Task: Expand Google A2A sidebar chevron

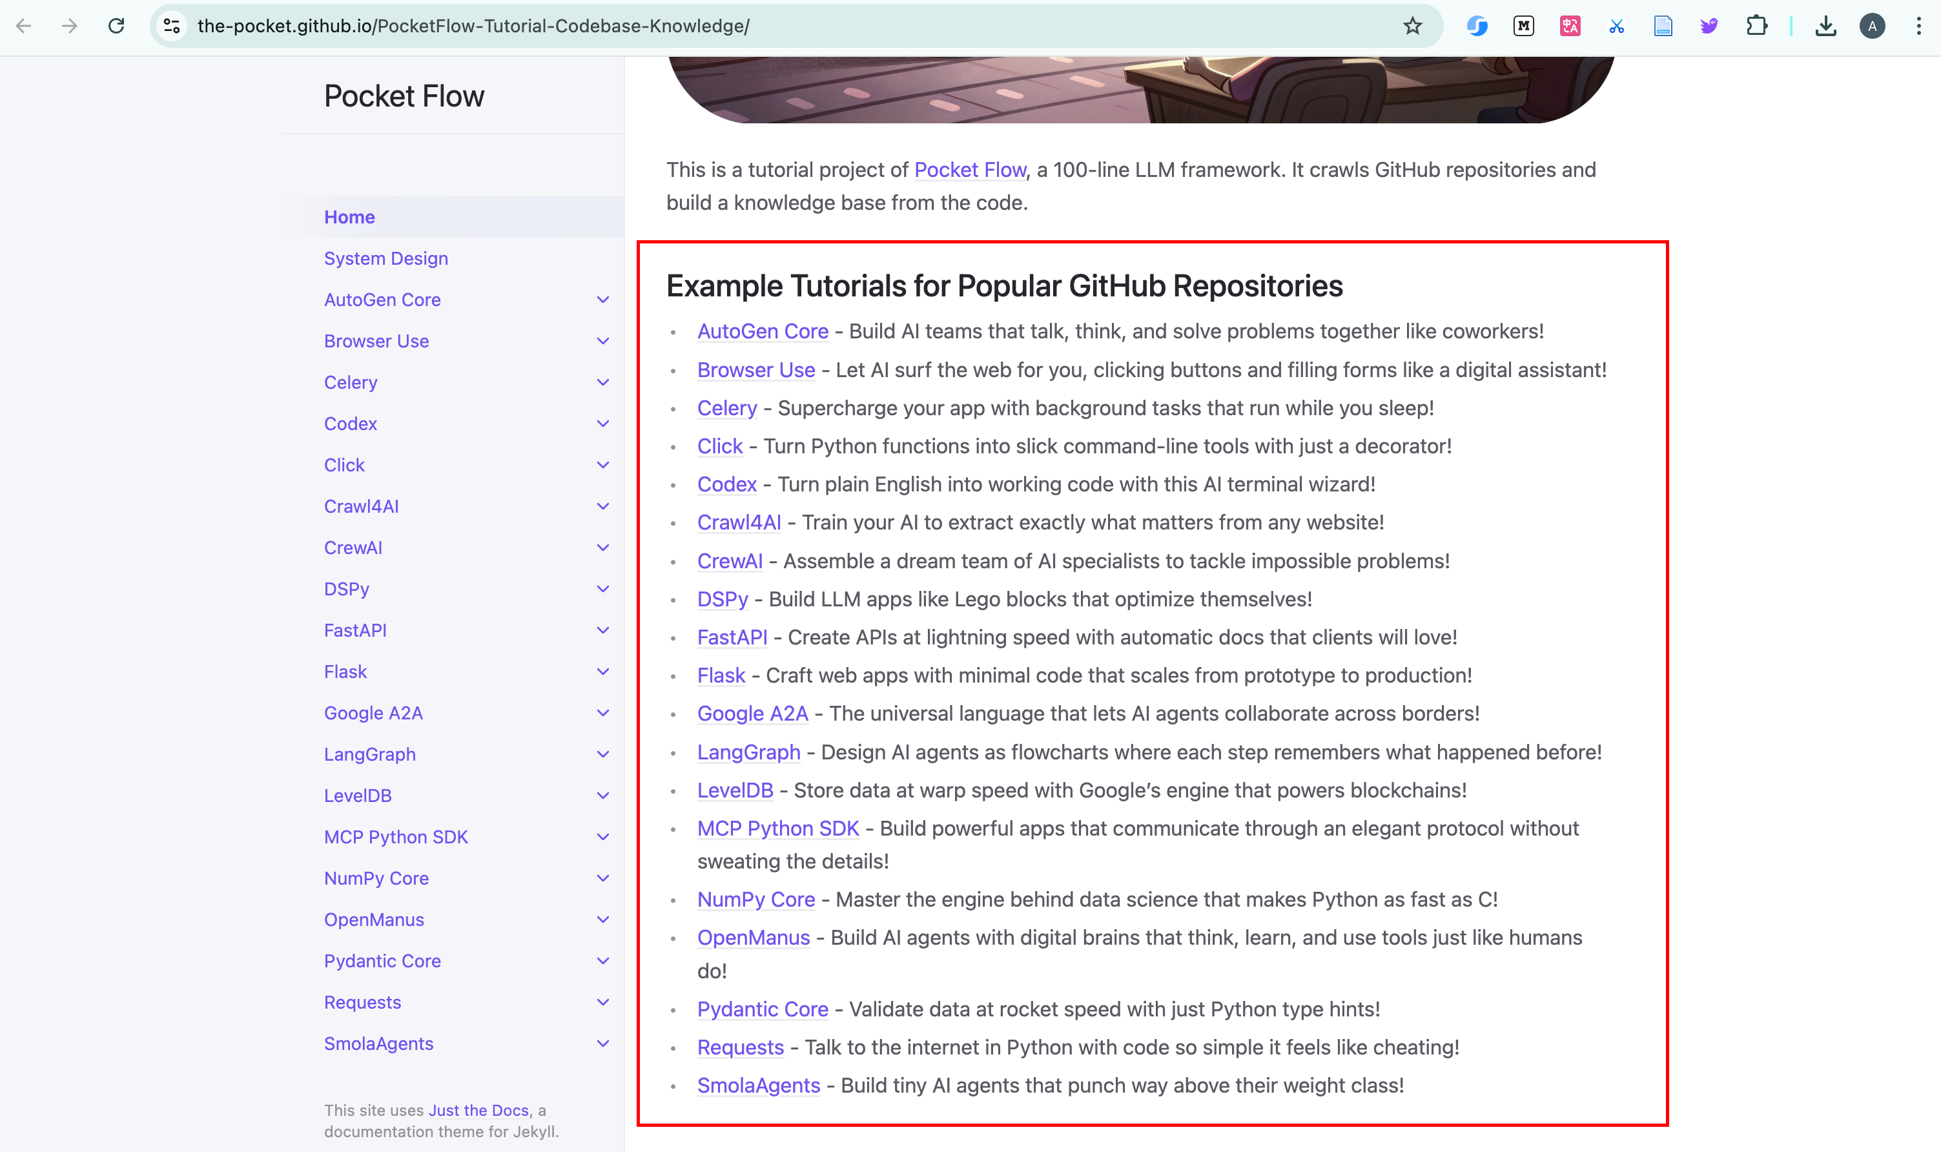Action: (603, 713)
